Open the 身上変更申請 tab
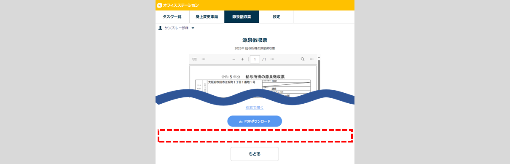510x164 pixels. click(207, 17)
